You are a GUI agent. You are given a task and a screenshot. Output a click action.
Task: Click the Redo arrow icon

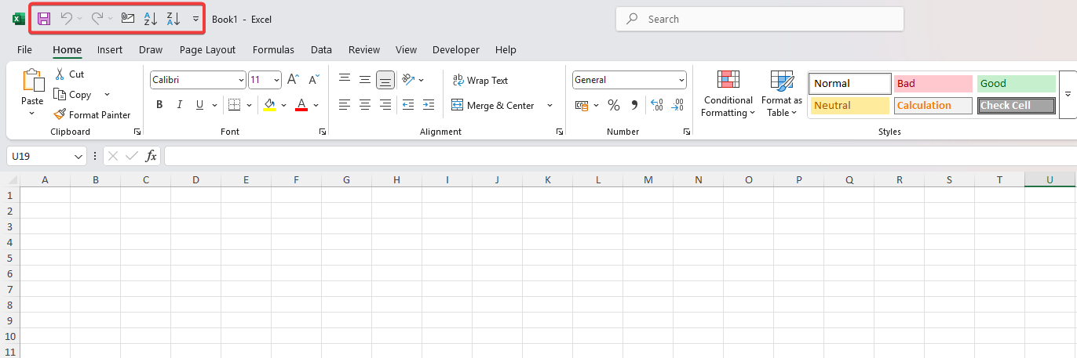(97, 19)
